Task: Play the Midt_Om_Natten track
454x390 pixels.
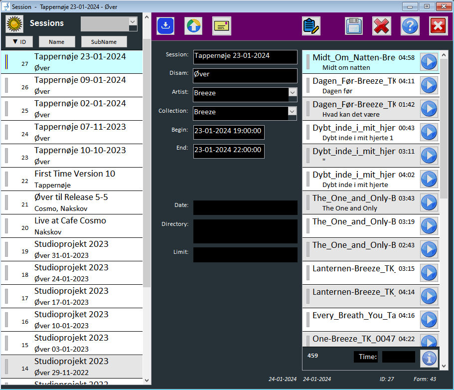Action: 429,62
